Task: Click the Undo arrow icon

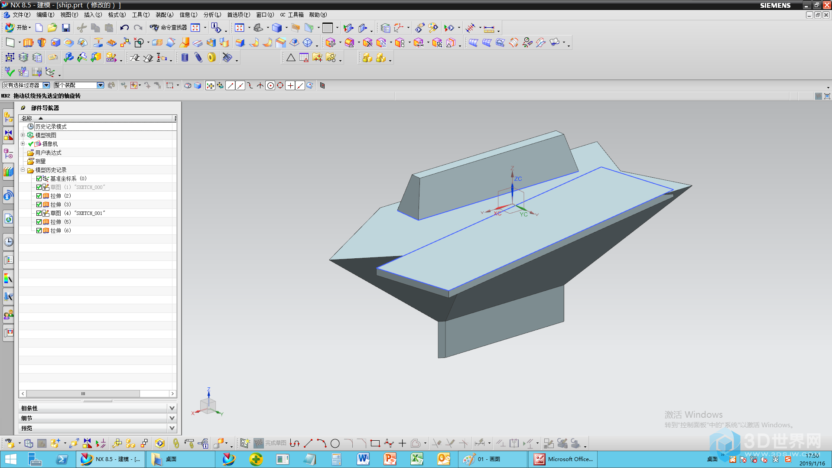Action: pyautogui.click(x=124, y=28)
